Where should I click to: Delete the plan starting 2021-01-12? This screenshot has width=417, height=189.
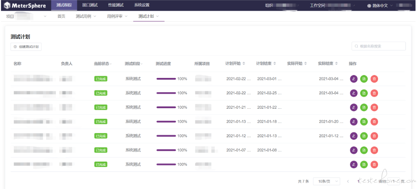[374, 136]
